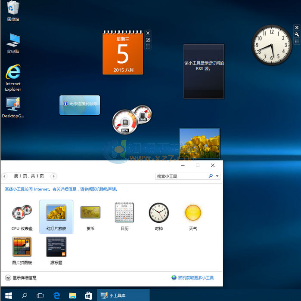
Task: Open 联机获取更多小工具 link
Action: pyautogui.click(x=195, y=278)
